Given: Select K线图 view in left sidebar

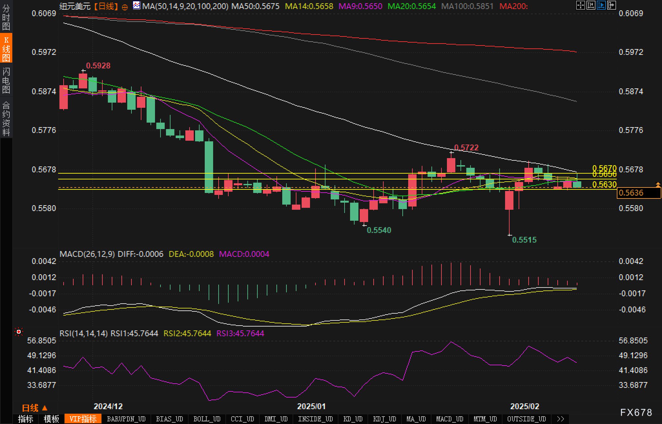Looking at the screenshot, I should pyautogui.click(x=6, y=48).
